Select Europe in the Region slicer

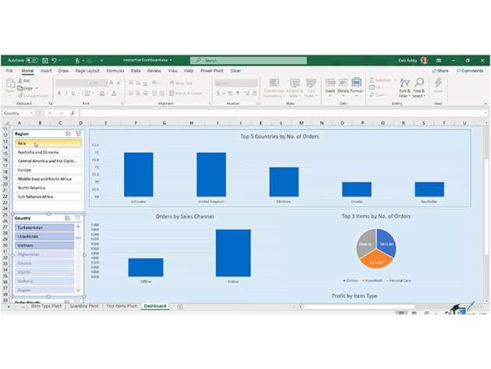(x=48, y=170)
